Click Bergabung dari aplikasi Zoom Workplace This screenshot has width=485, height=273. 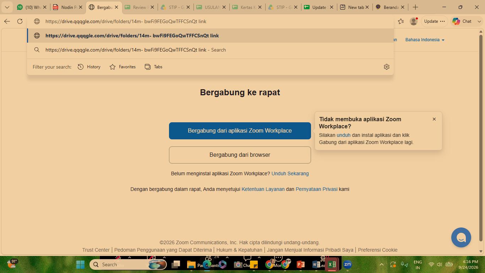[240, 131]
